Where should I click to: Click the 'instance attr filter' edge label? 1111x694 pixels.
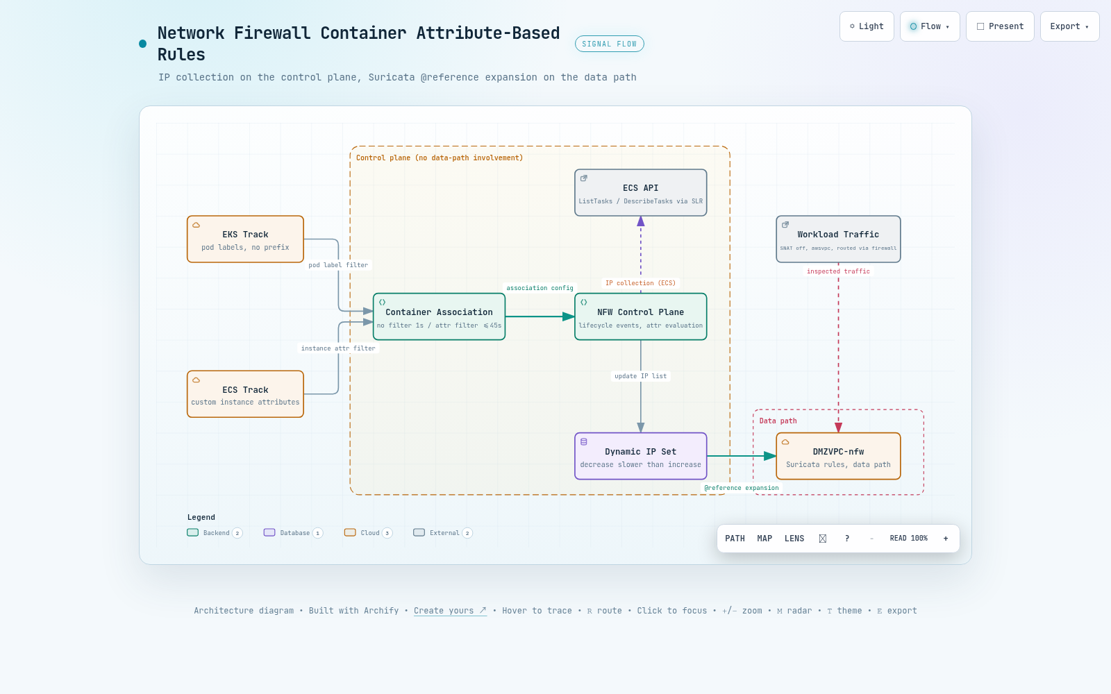point(338,348)
